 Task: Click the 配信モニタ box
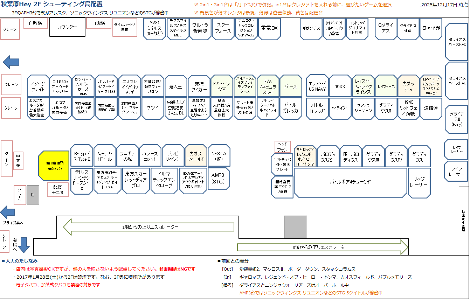coord(58,189)
